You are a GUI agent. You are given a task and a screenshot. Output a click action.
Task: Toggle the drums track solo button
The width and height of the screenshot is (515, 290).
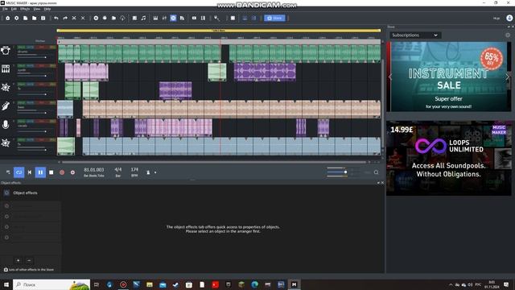[22, 47]
